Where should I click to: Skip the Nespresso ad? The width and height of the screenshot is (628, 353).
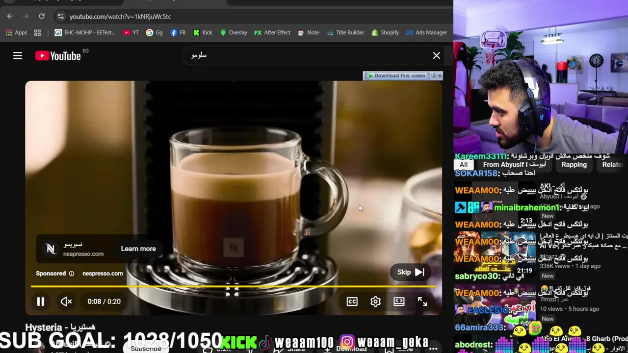click(x=411, y=272)
